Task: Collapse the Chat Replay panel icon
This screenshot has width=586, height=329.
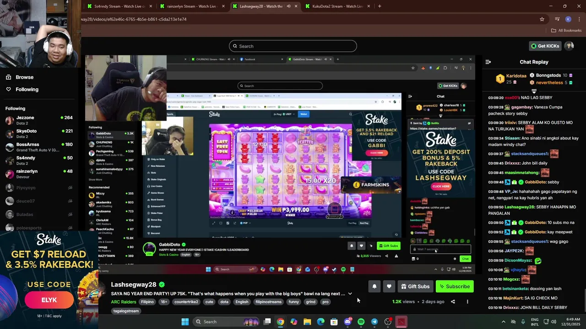Action: pyautogui.click(x=488, y=62)
